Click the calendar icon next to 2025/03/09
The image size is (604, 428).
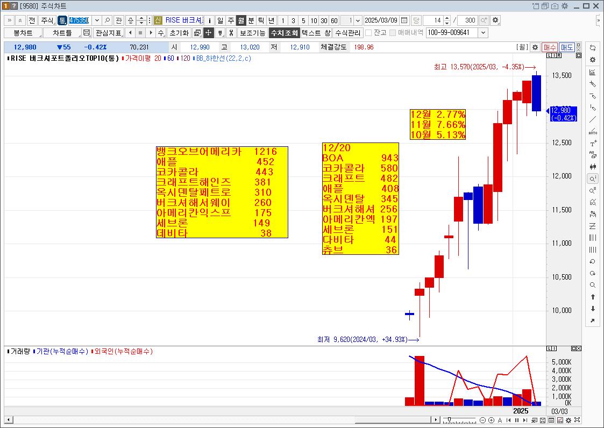coord(404,20)
